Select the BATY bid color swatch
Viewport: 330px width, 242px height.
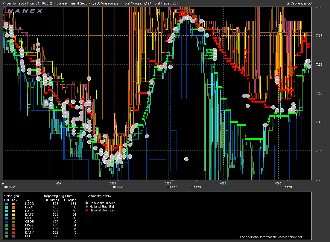click(x=7, y=232)
